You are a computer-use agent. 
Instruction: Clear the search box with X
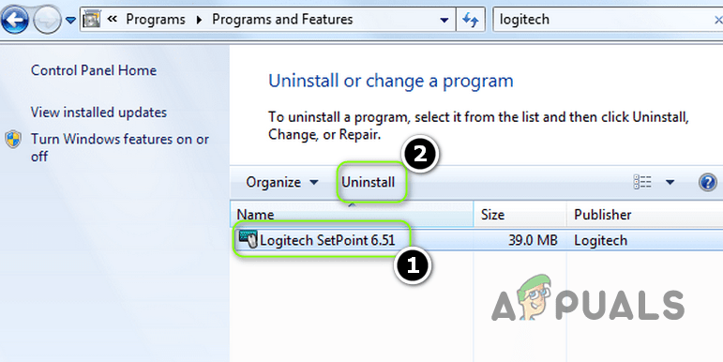(x=718, y=20)
